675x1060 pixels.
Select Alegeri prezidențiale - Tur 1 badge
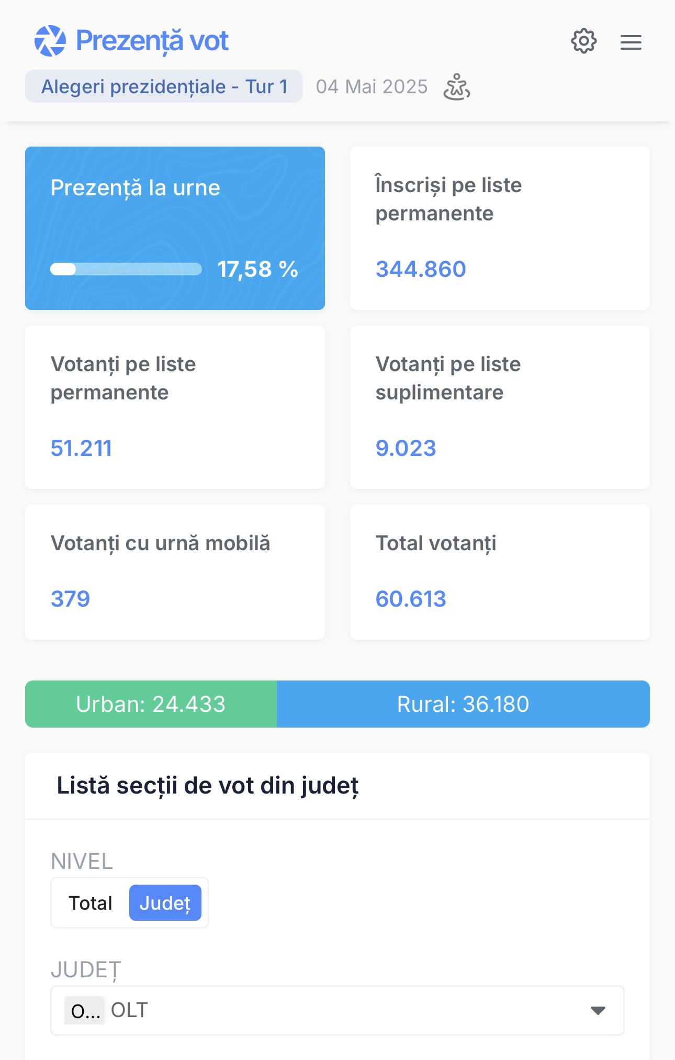[x=164, y=86]
